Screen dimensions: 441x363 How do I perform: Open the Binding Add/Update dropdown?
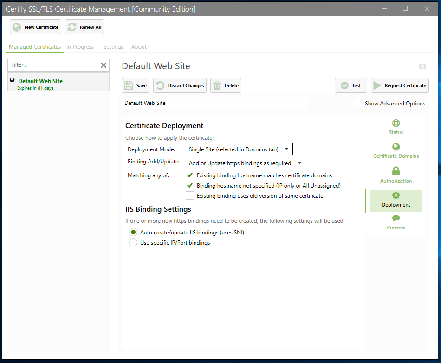click(x=245, y=163)
